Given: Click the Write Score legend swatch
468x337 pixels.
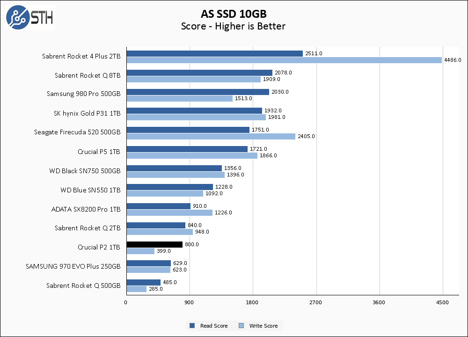Looking at the screenshot, I should (x=241, y=326).
